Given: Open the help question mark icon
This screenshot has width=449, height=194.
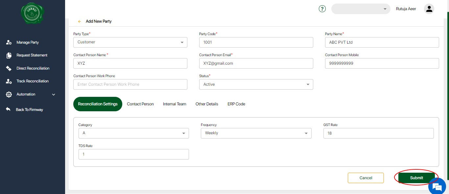Looking at the screenshot, I should coord(322,9).
